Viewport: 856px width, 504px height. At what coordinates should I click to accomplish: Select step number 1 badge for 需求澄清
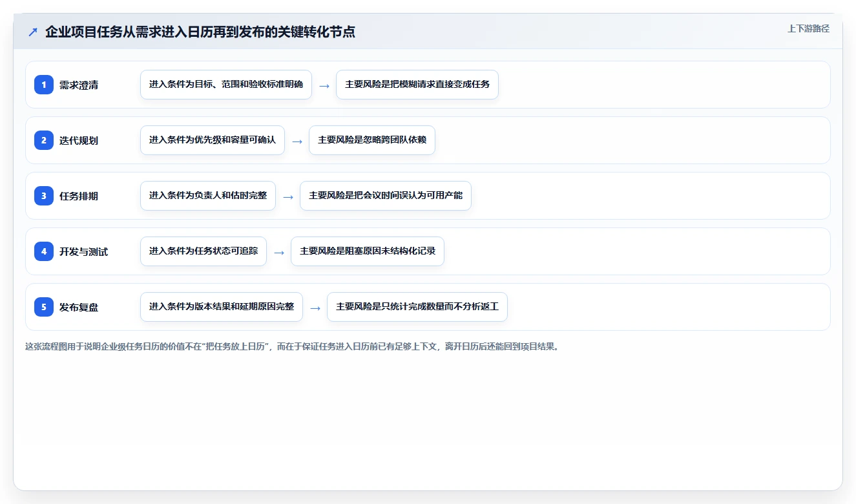(x=44, y=85)
